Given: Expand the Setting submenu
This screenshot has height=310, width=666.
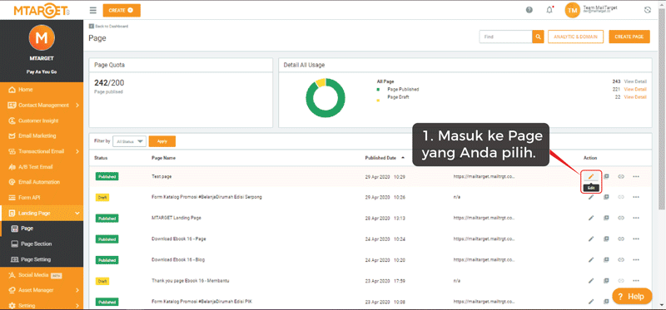Looking at the screenshot, I should 77,306.
